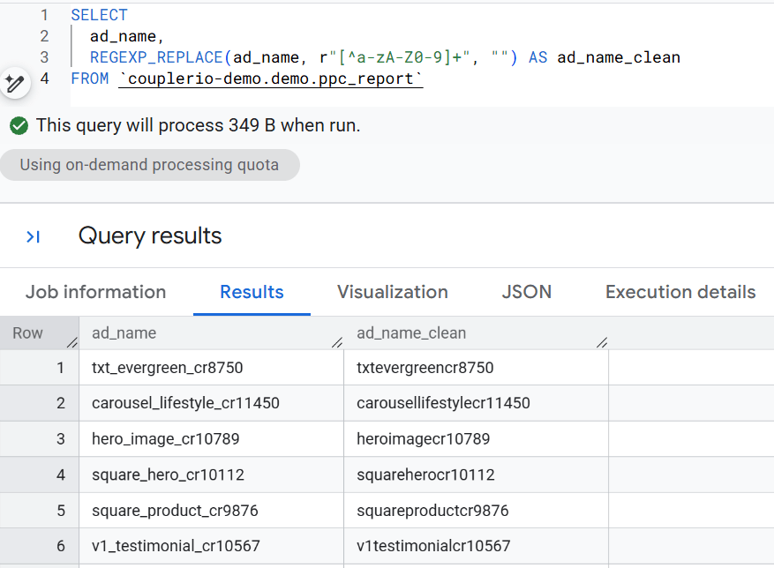This screenshot has height=568, width=774.
Task: Select cell square_product_cr9876
Action: (x=211, y=511)
